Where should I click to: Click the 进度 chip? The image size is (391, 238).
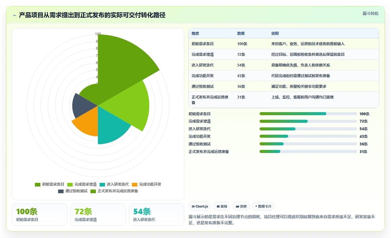[241, 206]
